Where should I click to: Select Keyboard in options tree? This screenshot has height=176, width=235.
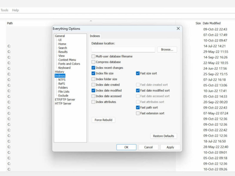coord(64,68)
